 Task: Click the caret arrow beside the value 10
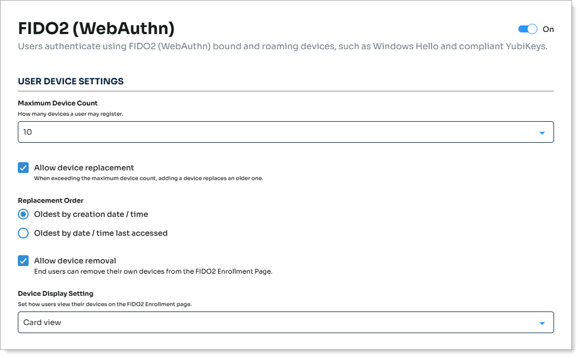point(542,132)
